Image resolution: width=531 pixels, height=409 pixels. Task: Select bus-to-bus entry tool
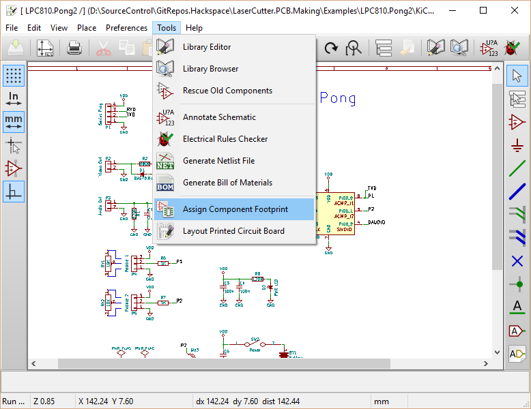(x=517, y=238)
